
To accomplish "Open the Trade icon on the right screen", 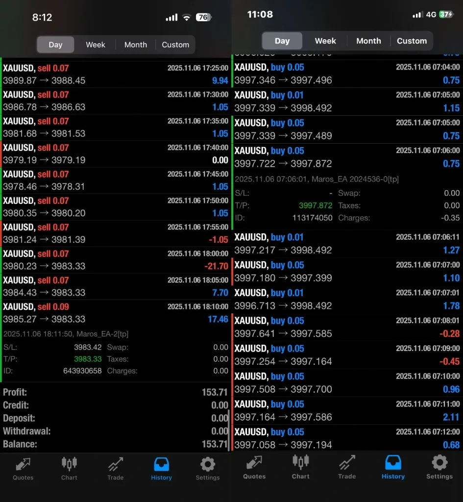I will [346, 466].
